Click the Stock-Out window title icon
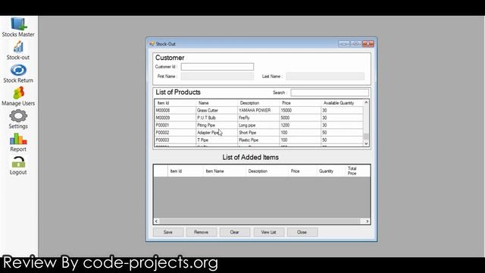This screenshot has height=273, width=485. pos(152,44)
